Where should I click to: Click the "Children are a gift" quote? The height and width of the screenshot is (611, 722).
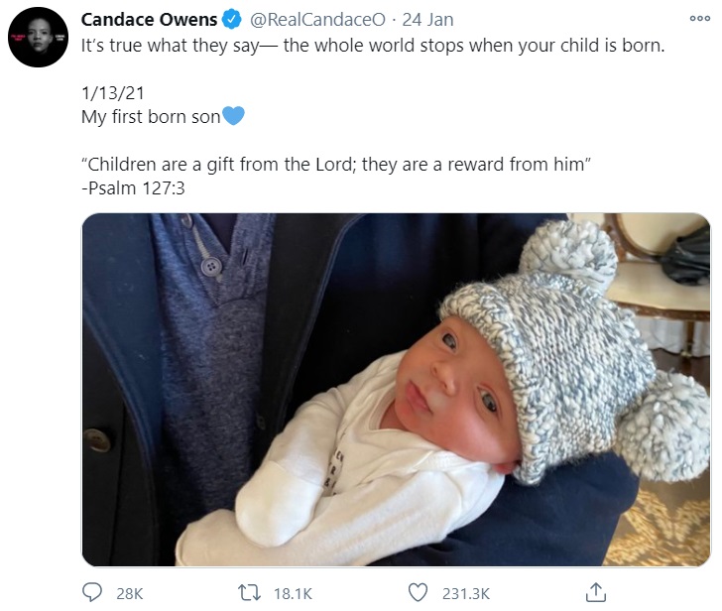pos(336,164)
